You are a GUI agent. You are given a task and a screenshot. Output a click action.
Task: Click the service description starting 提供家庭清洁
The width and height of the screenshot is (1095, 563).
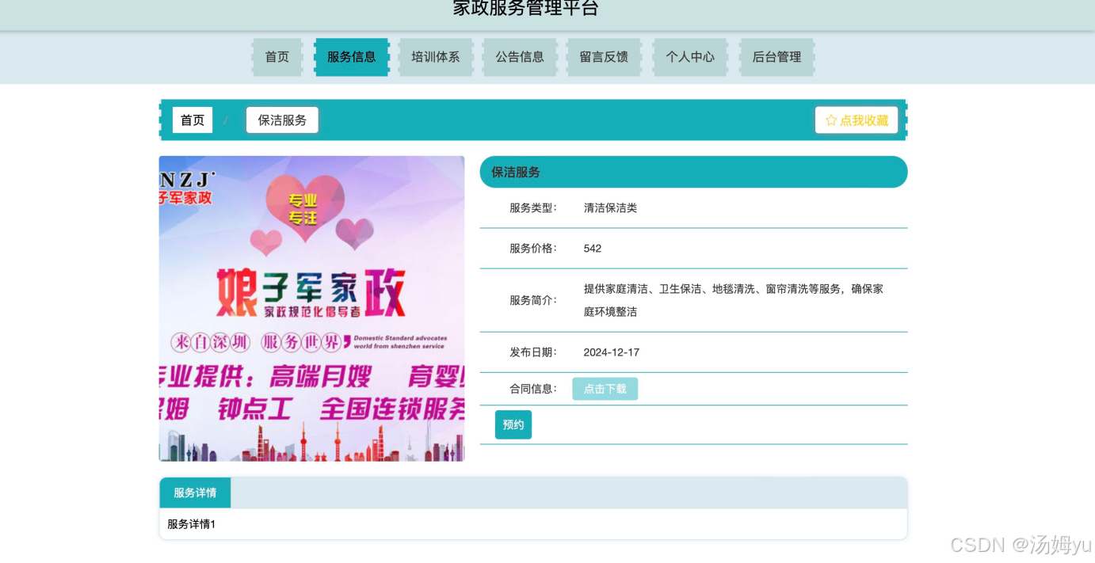click(x=734, y=300)
